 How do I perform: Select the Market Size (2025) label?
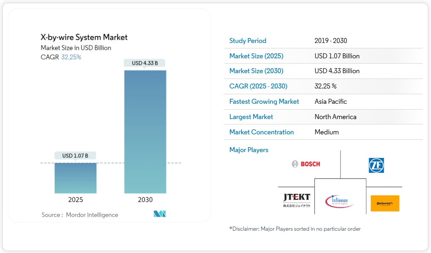click(x=256, y=56)
